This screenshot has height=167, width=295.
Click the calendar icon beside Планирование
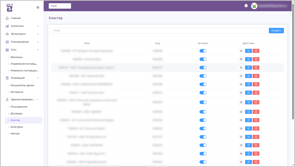(7, 42)
